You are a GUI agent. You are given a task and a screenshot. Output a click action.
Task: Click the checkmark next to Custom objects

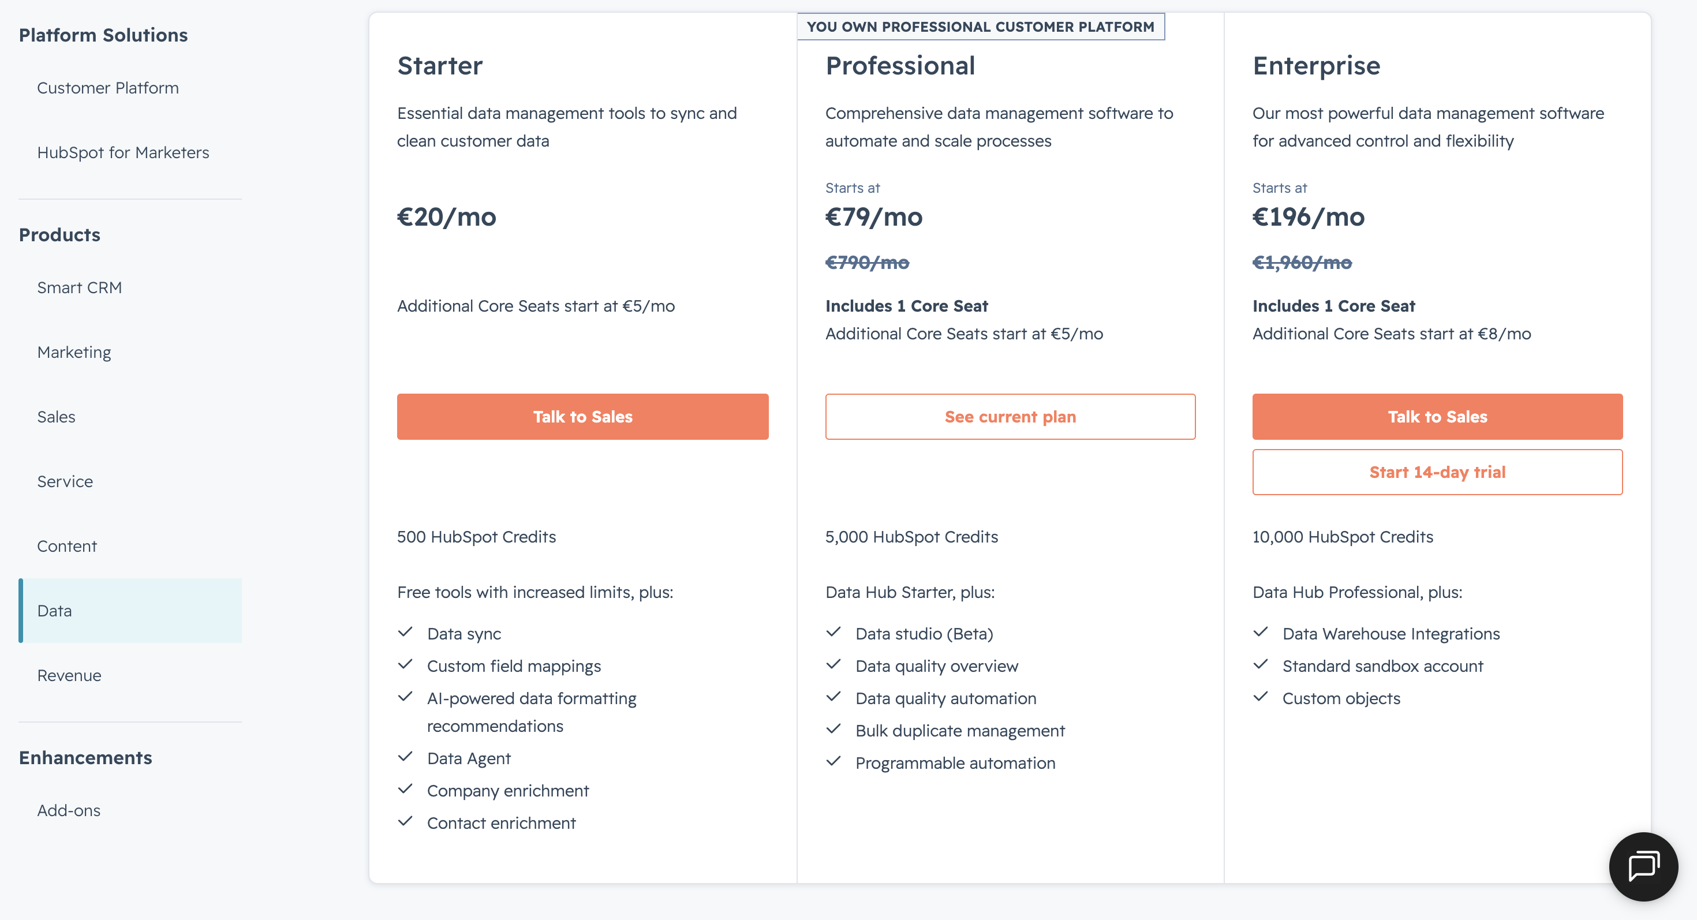tap(1260, 697)
